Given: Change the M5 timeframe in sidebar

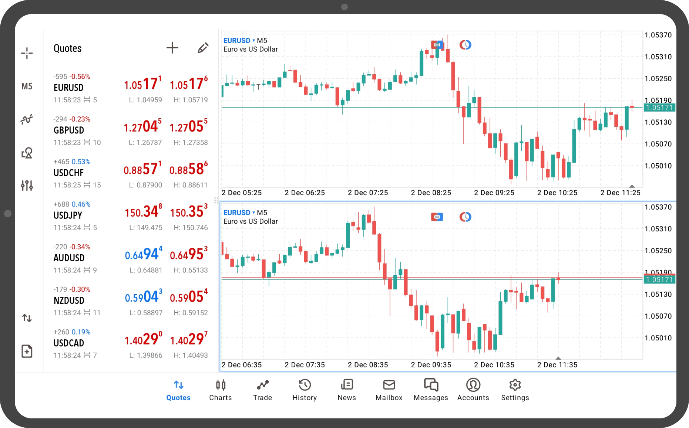Looking at the screenshot, I should click(x=27, y=86).
